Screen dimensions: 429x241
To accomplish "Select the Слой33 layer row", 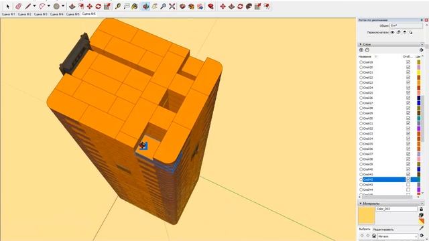I will coord(389,134).
